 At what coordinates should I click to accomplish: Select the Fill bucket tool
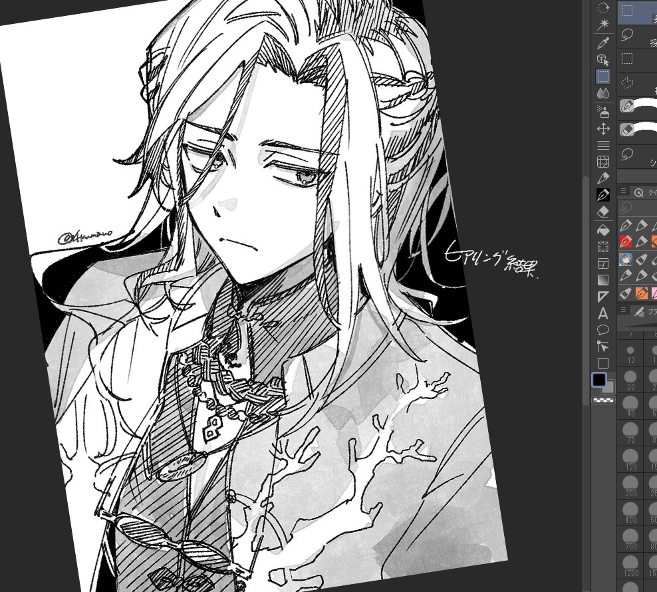point(603,229)
